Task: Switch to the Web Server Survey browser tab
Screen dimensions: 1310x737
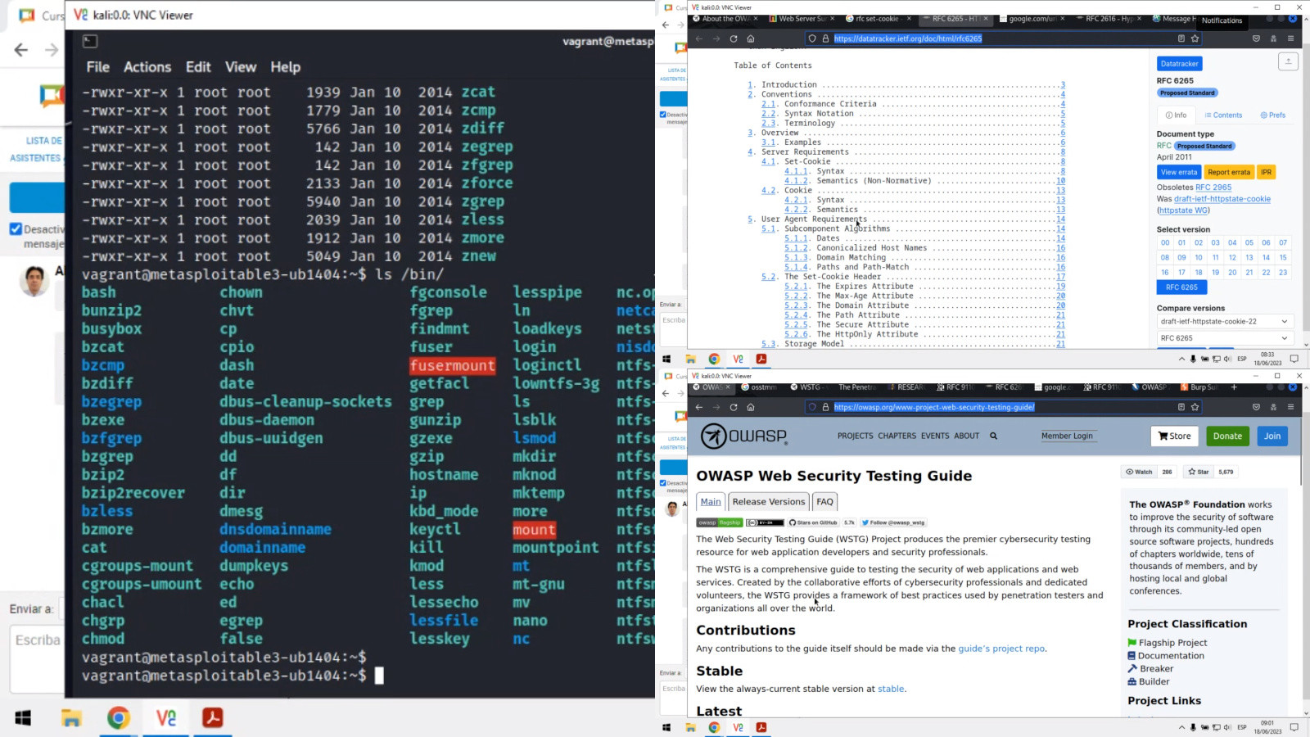Action: 802,19
